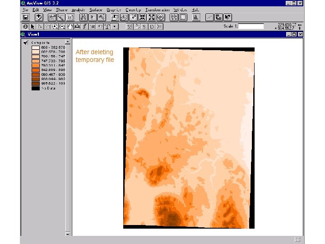Open the View menu

(47, 10)
